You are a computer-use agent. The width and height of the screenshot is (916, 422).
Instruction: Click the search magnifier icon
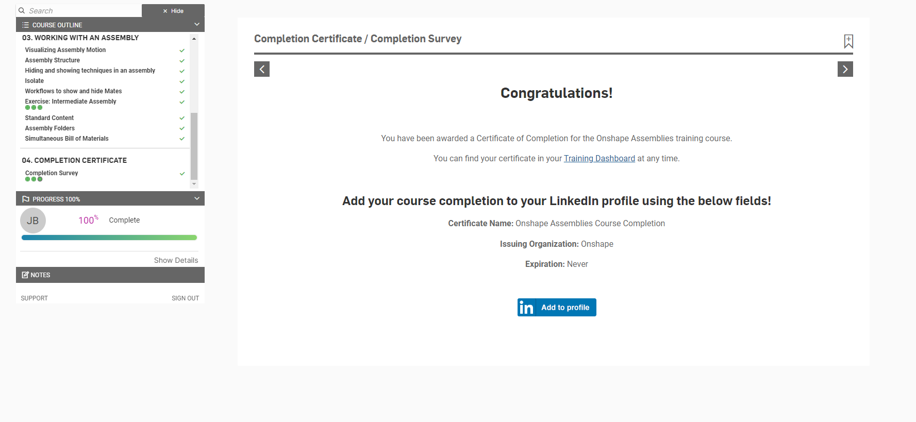[x=22, y=10]
